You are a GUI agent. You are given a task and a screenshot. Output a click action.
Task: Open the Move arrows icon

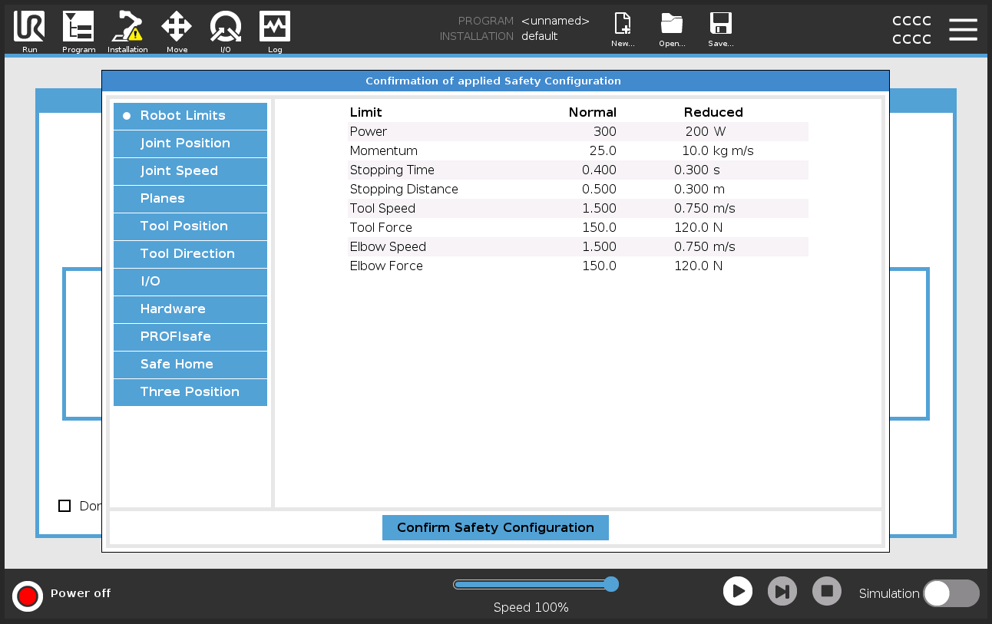pos(177,28)
